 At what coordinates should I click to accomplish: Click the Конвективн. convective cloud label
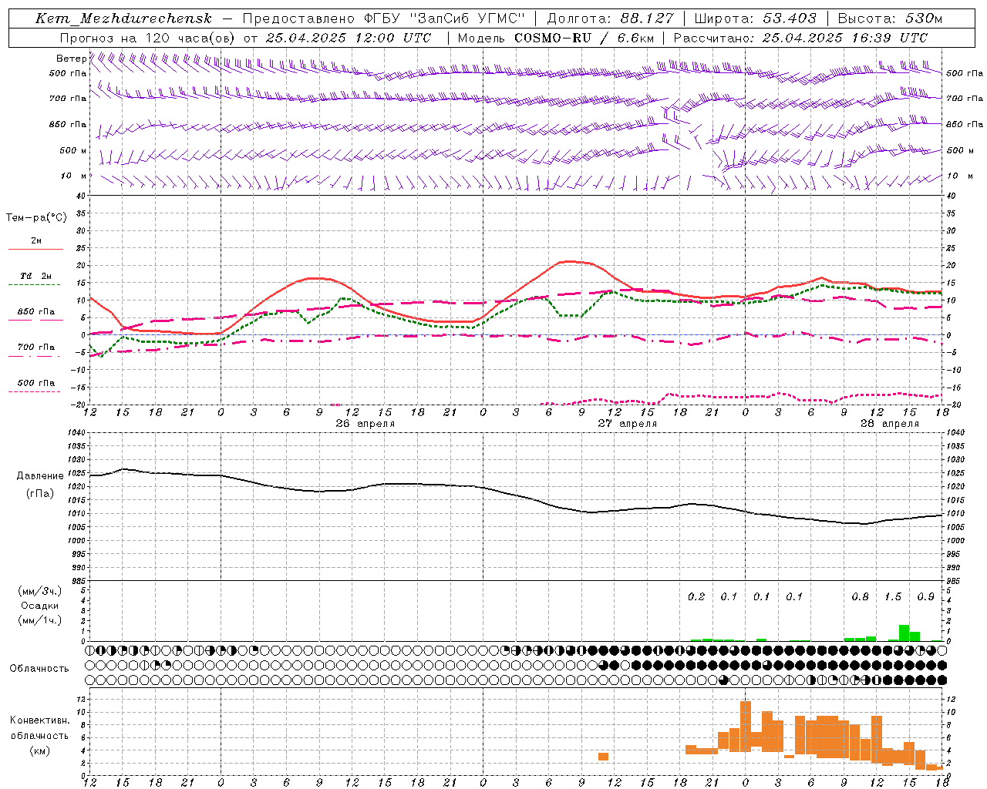click(x=39, y=720)
